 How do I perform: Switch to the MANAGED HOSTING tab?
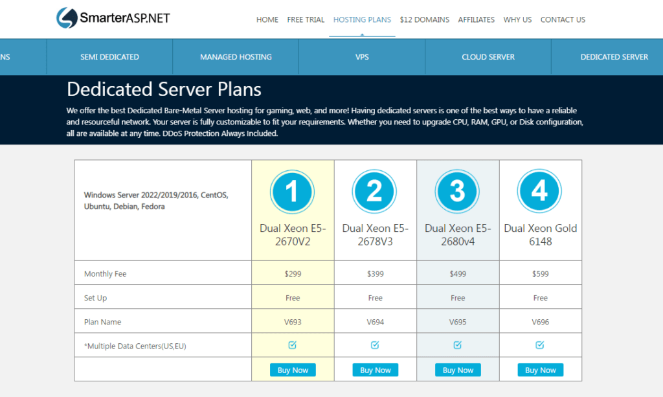235,56
